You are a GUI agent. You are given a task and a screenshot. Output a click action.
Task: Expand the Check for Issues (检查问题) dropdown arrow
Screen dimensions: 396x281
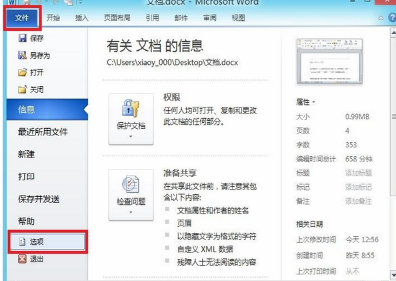(x=131, y=212)
